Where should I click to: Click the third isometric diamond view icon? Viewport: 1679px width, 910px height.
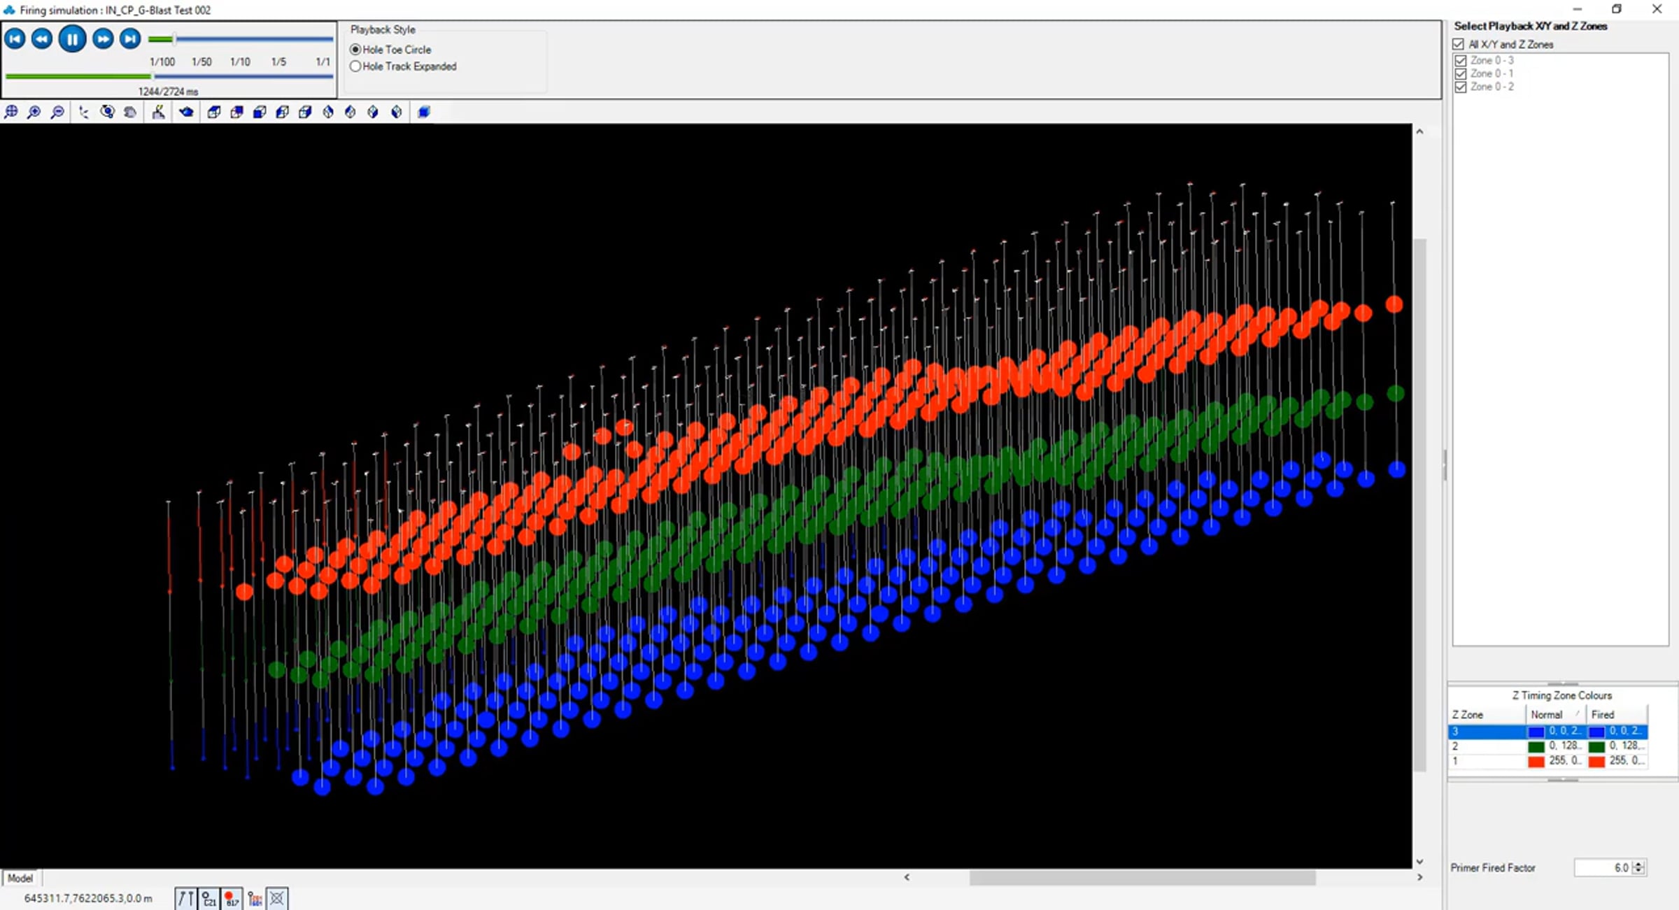tap(373, 112)
